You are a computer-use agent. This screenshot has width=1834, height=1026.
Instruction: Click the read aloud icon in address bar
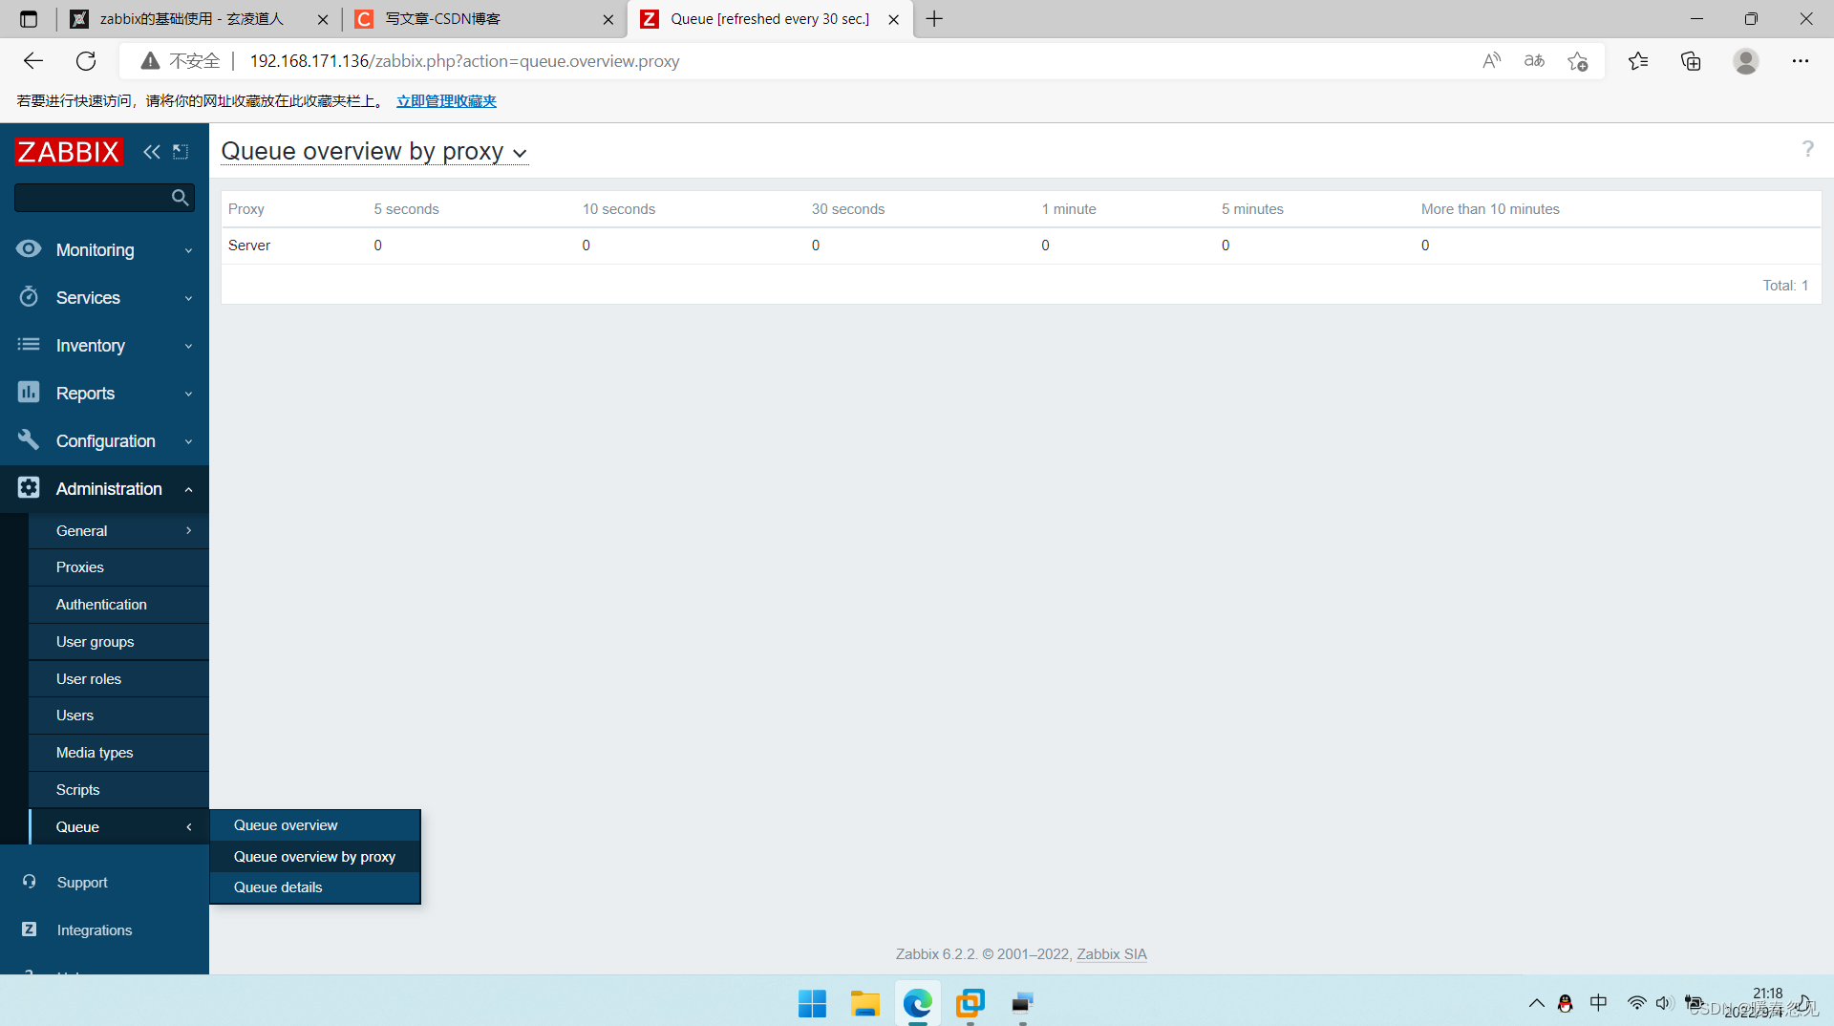pos(1491,61)
